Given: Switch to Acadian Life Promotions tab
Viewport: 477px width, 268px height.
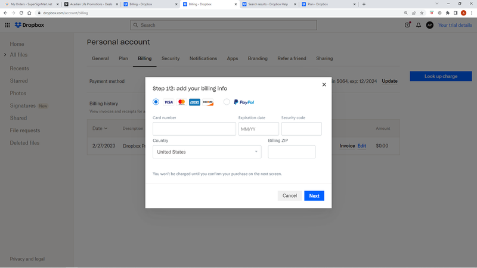Looking at the screenshot, I should [91, 4].
